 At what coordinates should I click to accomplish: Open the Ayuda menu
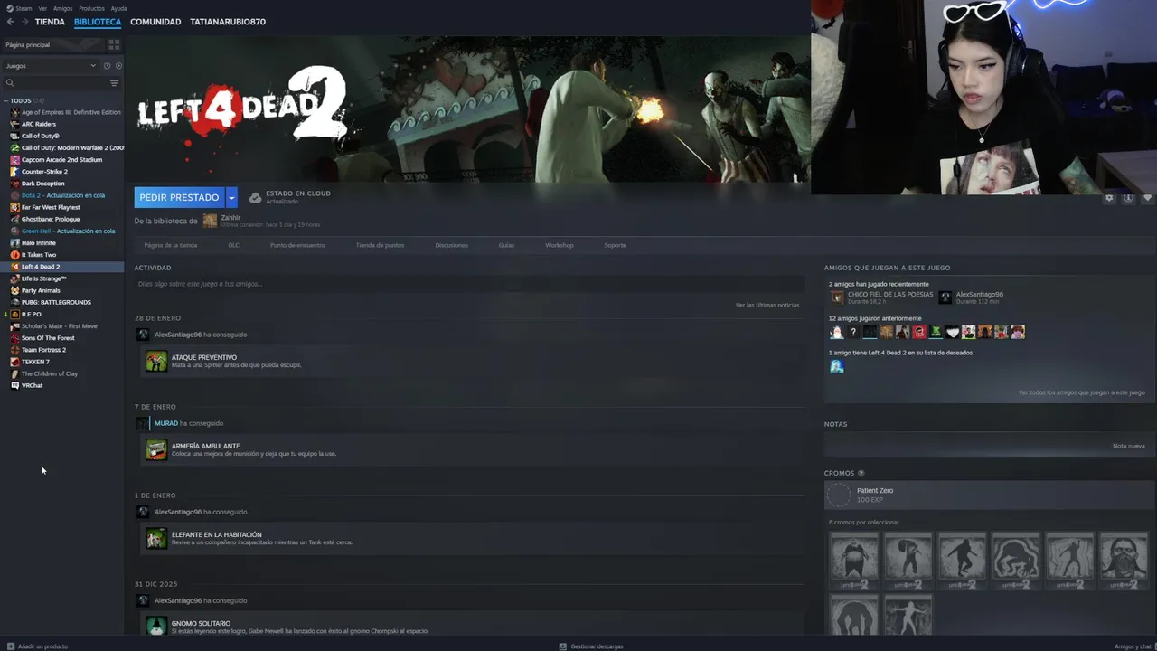(x=118, y=8)
